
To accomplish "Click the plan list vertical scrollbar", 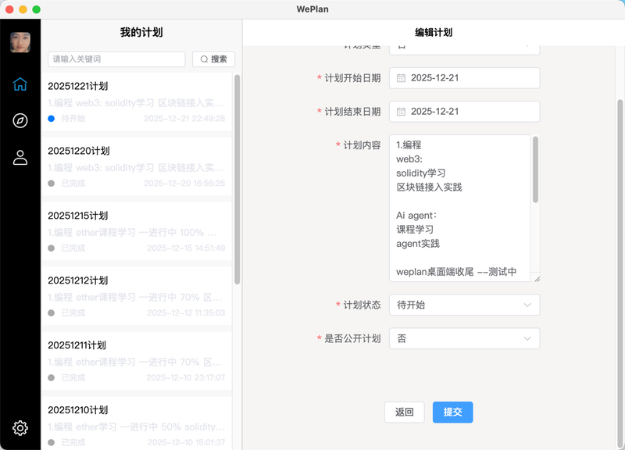I will point(237,180).
